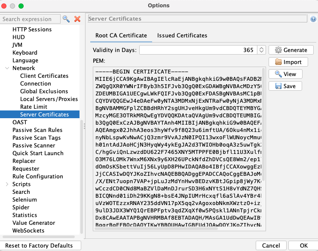Clear search with red X icon
The image size is (318, 251).
point(77,19)
